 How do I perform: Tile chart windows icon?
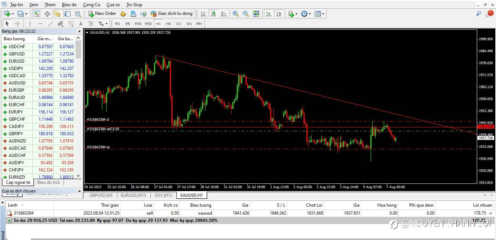256,14
